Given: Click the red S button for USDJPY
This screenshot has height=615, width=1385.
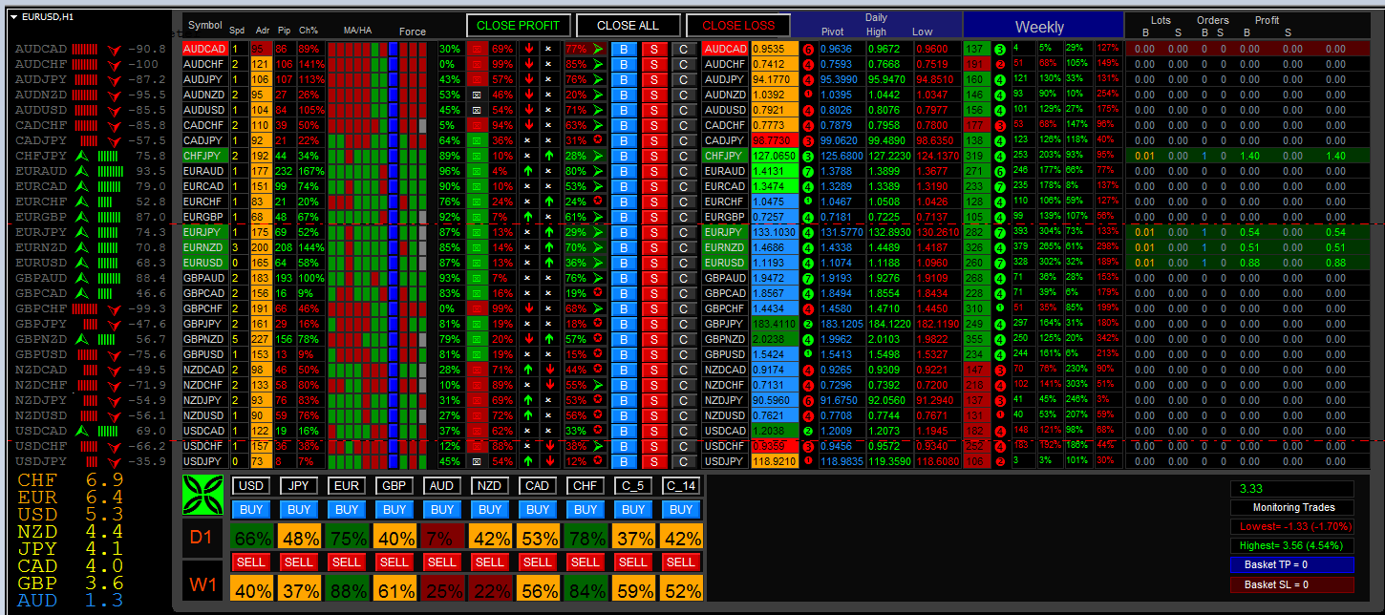Looking at the screenshot, I should click(x=654, y=461).
